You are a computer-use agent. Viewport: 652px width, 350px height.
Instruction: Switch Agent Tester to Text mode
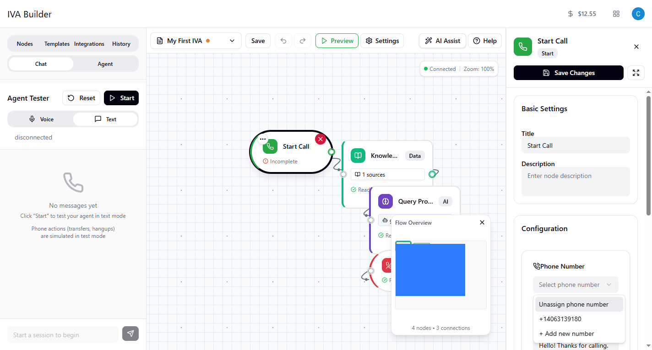(105, 119)
